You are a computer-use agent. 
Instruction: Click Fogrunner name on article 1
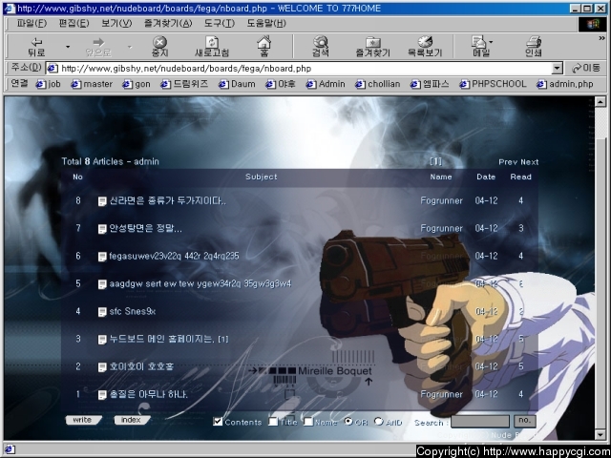pos(441,394)
